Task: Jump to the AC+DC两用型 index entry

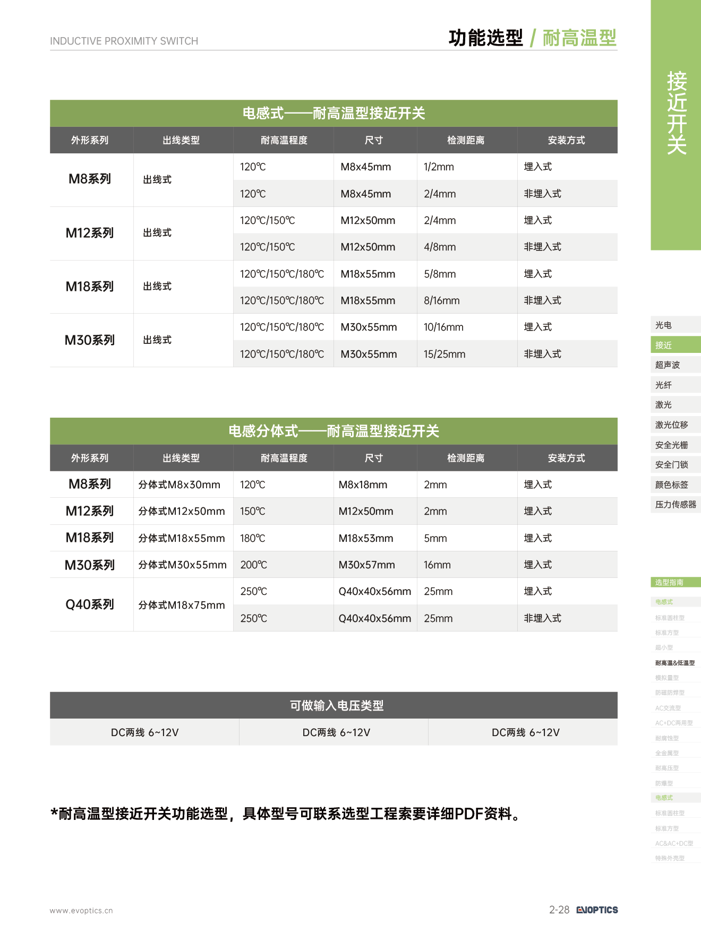Action: click(x=674, y=723)
